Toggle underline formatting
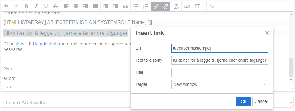This screenshot has width=295, height=111. [46, 6]
